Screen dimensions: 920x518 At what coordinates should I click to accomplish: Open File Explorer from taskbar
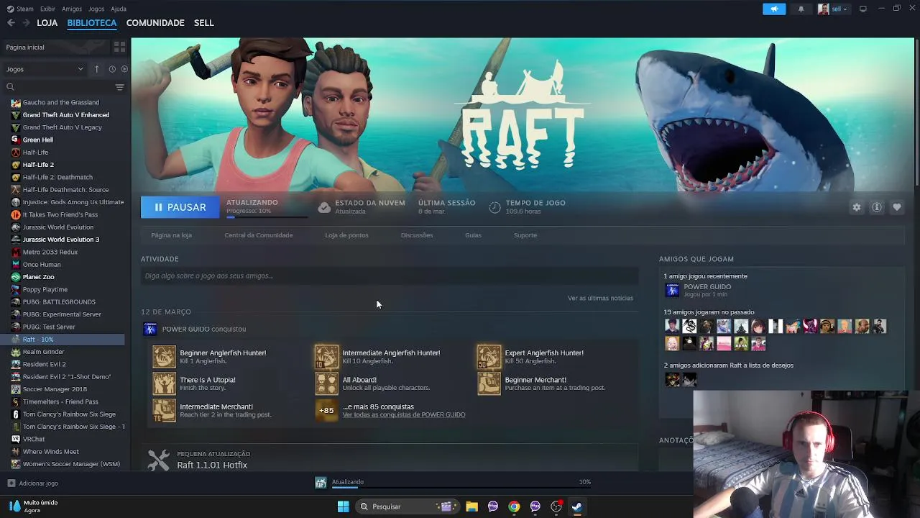pyautogui.click(x=471, y=506)
